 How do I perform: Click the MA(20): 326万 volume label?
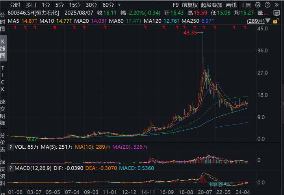click(x=130, y=147)
